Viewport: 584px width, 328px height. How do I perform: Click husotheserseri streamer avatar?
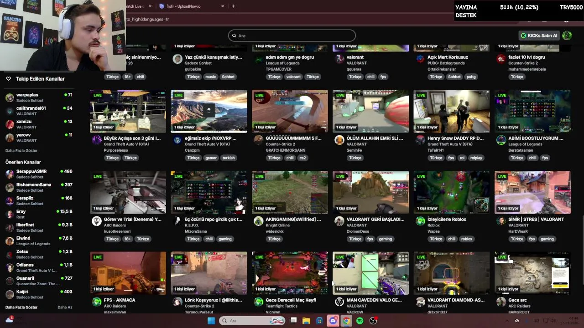click(97, 221)
